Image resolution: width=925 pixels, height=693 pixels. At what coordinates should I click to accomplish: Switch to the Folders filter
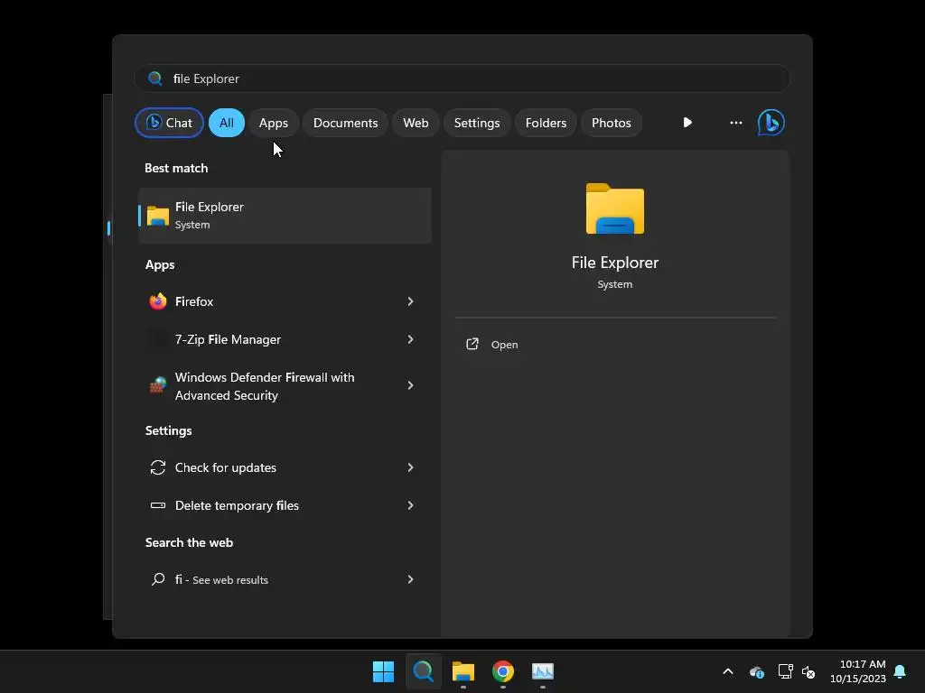(546, 123)
